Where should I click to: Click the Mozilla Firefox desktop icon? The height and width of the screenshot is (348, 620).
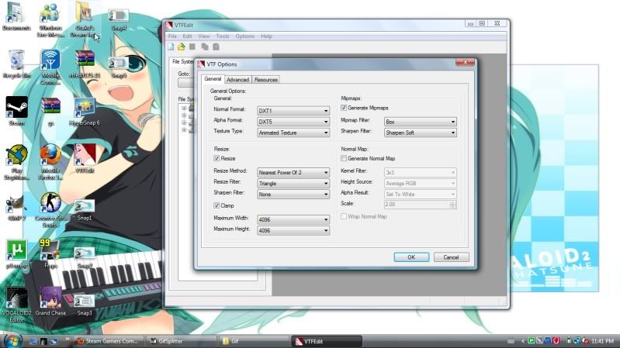[50, 153]
